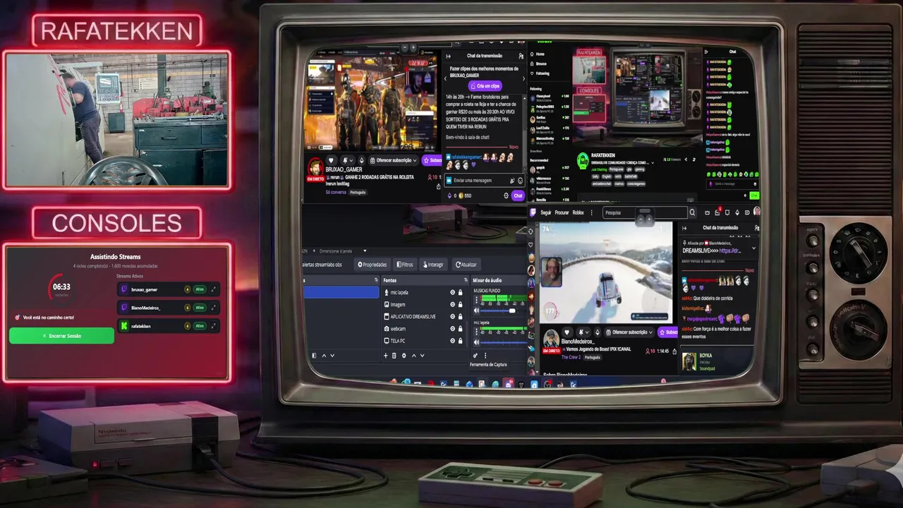
Task: Open community list in BRUXAO_GAMER chat
Action: pos(521,56)
